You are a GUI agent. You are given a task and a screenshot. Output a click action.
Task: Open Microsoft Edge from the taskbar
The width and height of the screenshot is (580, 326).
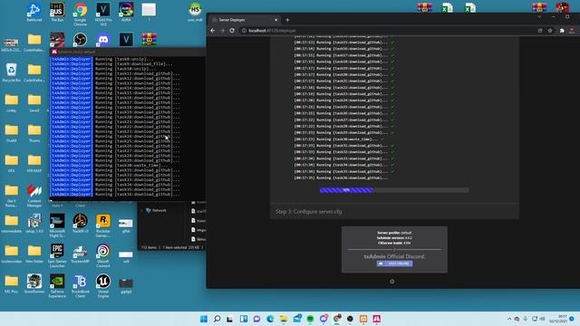click(x=270, y=319)
